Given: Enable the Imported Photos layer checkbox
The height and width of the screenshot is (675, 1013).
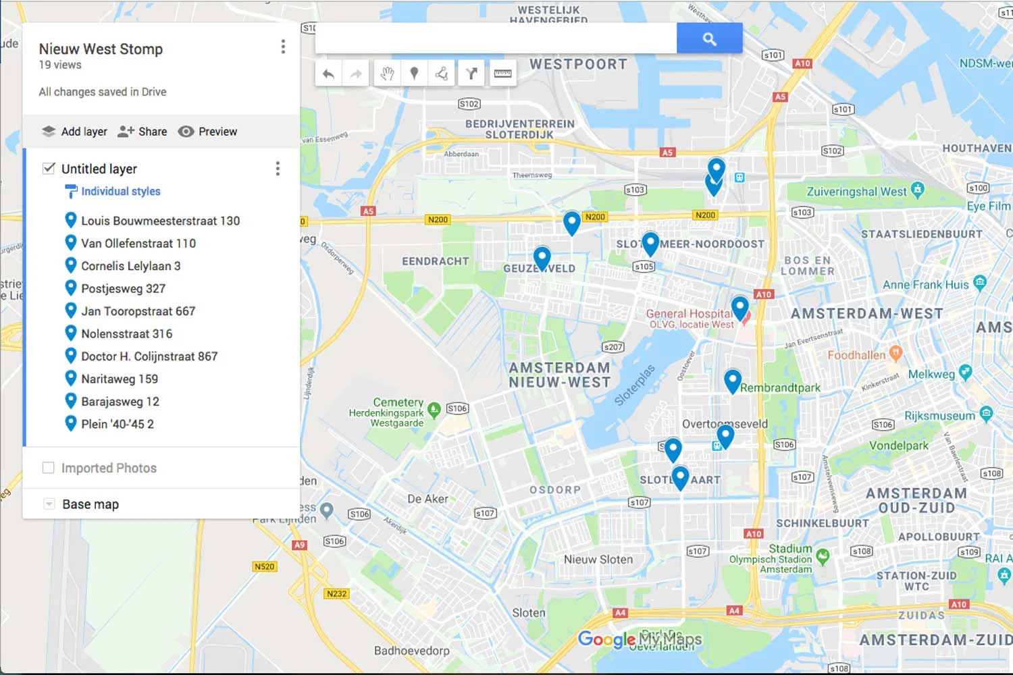Looking at the screenshot, I should click(x=49, y=468).
